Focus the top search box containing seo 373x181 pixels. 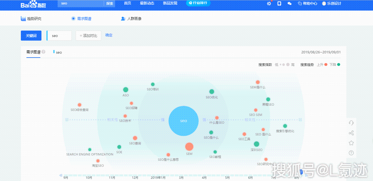pos(81,4)
